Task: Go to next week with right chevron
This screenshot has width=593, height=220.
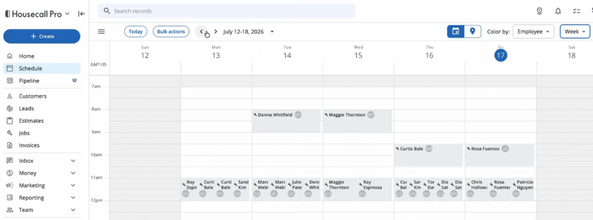Action: pyautogui.click(x=215, y=32)
